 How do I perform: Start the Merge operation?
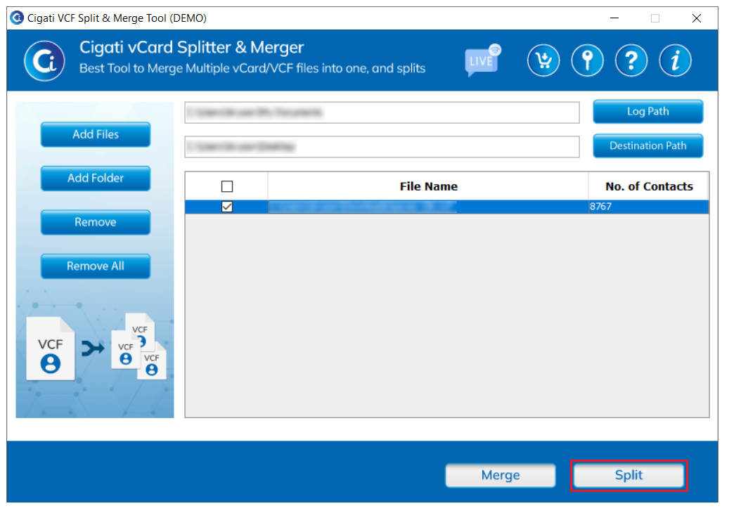pos(501,475)
